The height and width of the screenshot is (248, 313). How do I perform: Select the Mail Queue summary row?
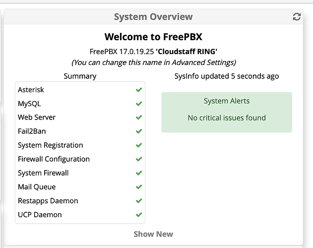[x=80, y=186]
